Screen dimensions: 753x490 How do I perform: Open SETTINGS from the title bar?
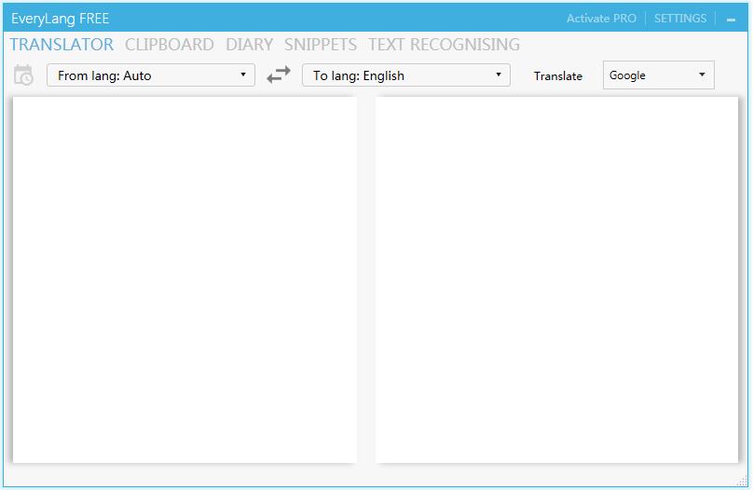680,19
